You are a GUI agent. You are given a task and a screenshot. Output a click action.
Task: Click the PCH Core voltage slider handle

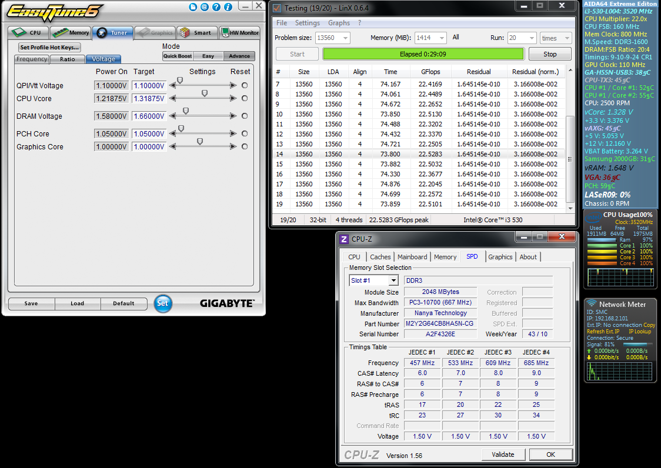pos(181,128)
